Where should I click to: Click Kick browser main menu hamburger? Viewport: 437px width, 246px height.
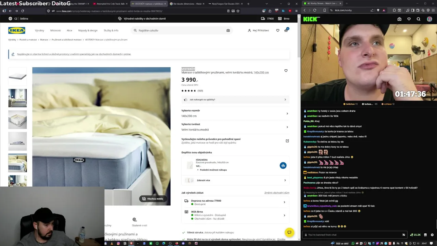click(x=433, y=10)
